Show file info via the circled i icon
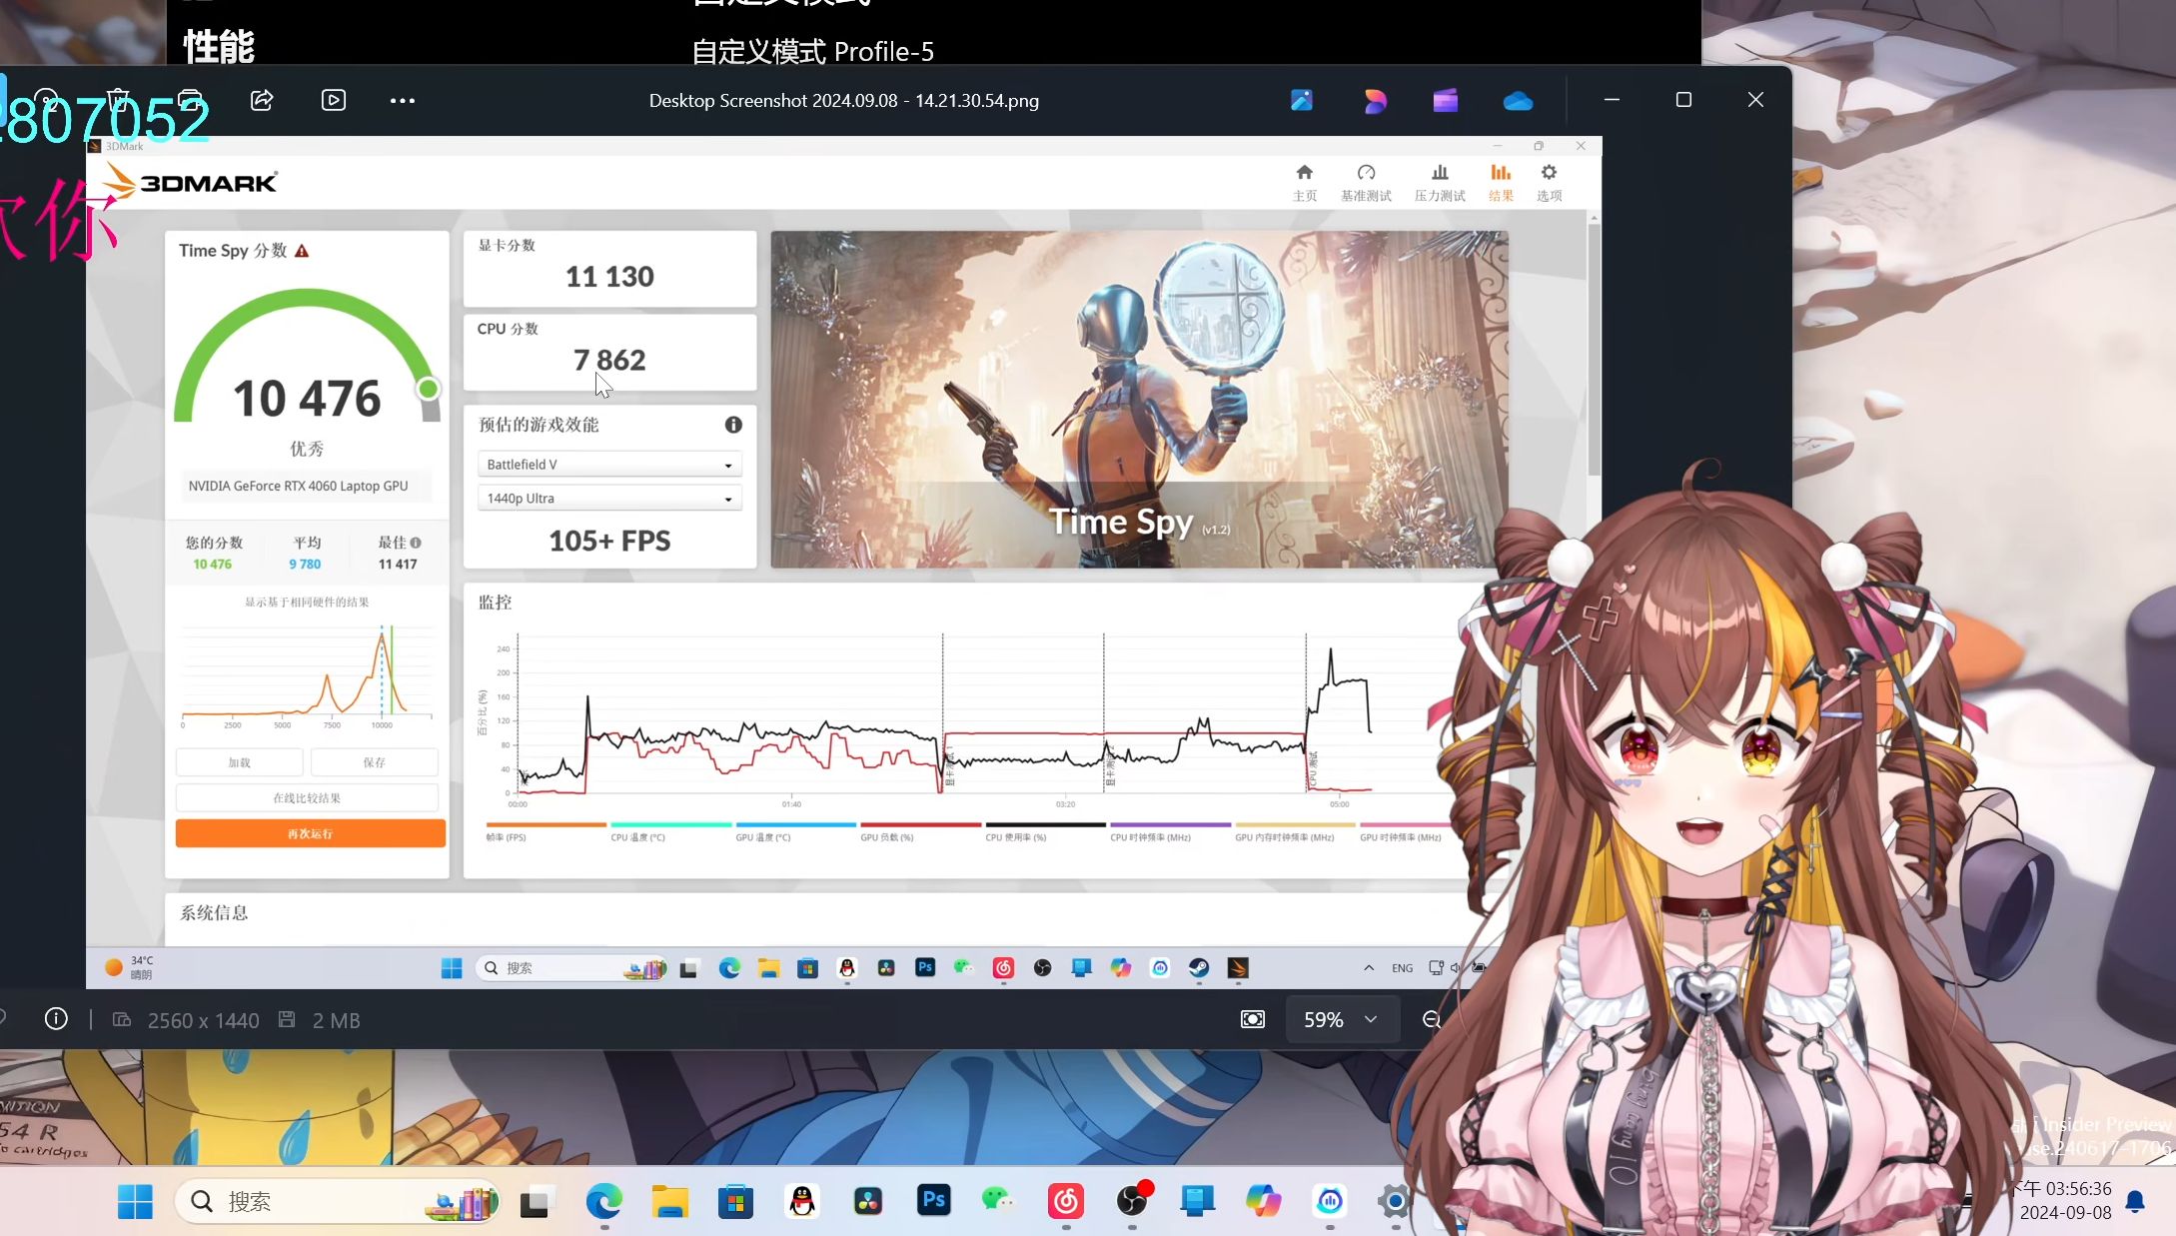Screen dimensions: 2176x1236 click(x=56, y=1019)
